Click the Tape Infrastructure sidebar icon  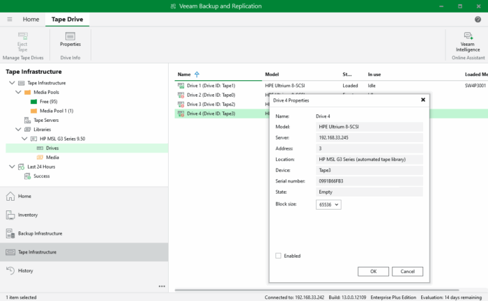10,252
